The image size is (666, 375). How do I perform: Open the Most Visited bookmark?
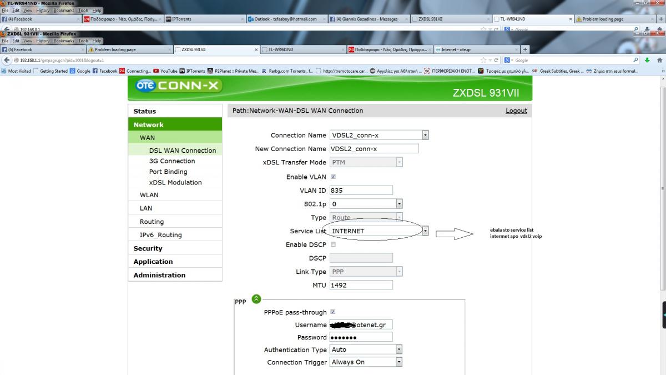pos(17,71)
